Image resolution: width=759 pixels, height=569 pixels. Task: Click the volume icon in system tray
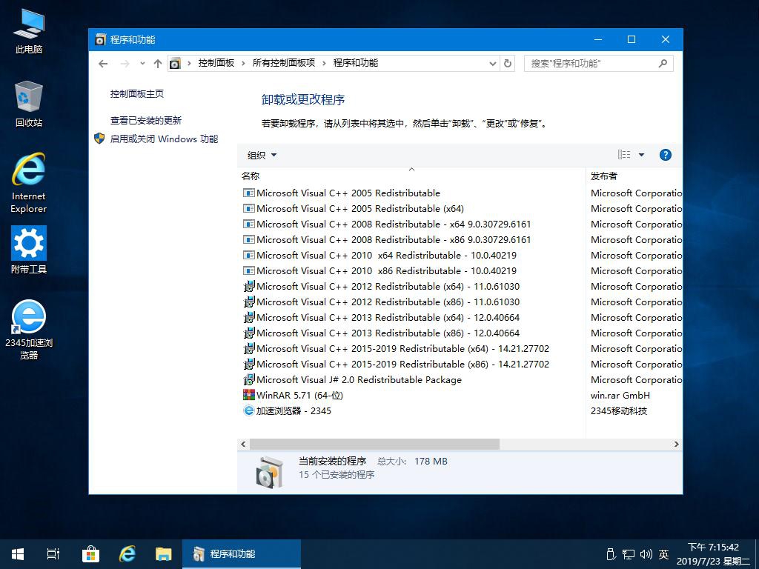[646, 554]
